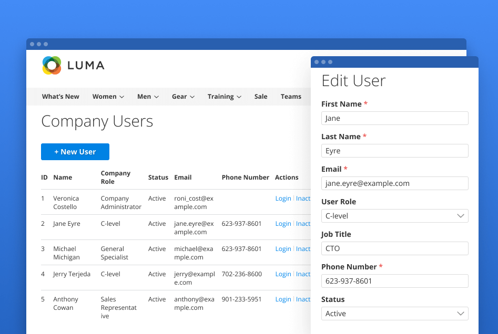Click Login for Anthony Cowan
The height and width of the screenshot is (334, 498).
283,299
